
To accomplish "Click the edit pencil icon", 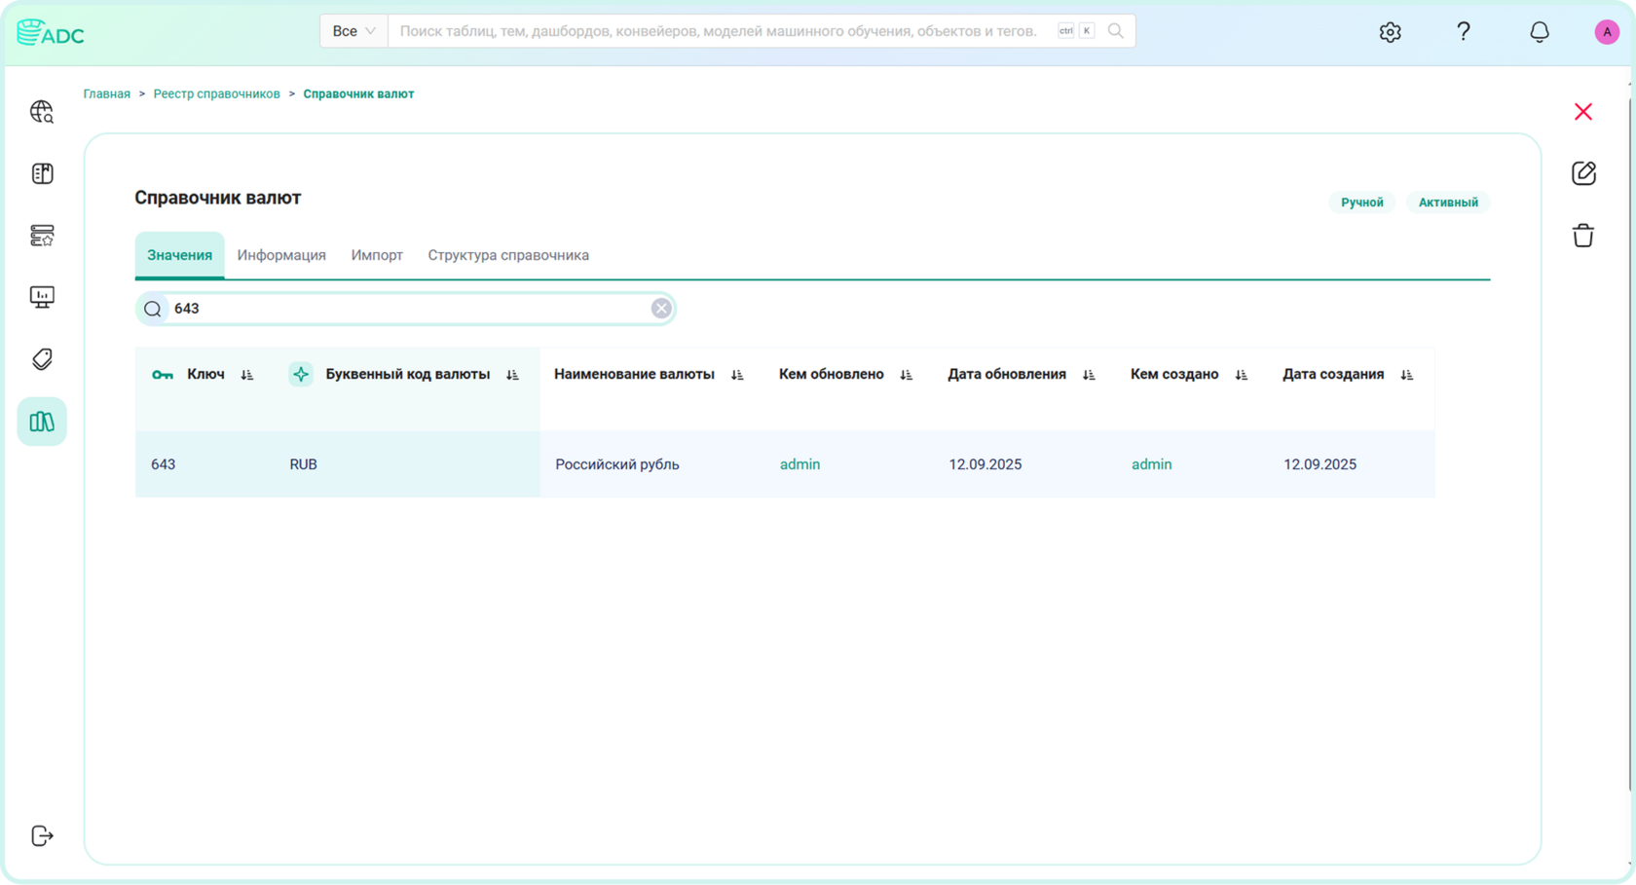I will coord(1583,173).
